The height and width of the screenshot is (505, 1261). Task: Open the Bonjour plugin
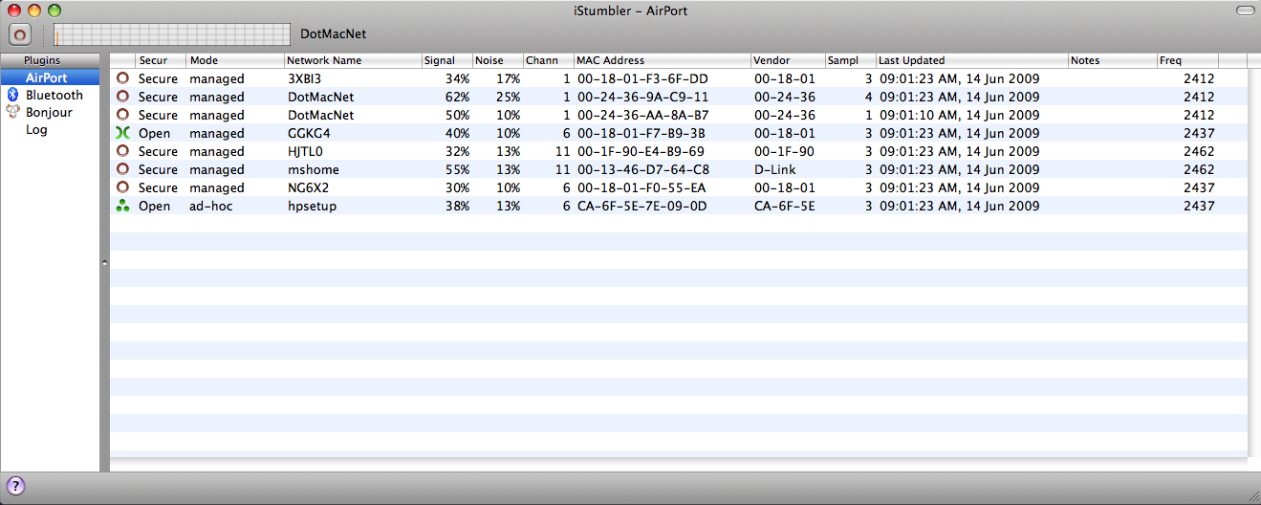[x=50, y=112]
